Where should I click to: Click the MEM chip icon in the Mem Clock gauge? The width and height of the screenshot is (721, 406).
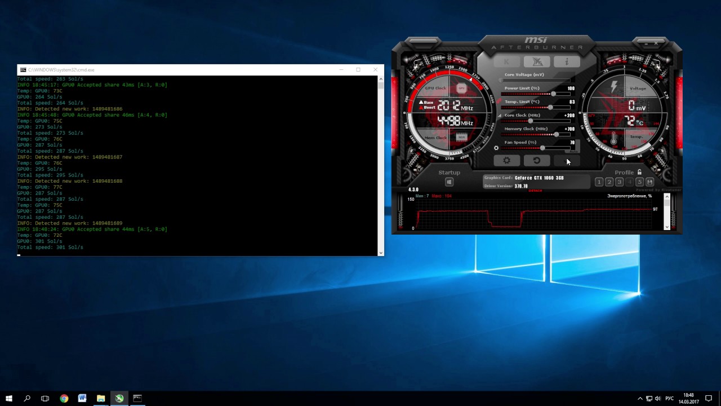(462, 137)
